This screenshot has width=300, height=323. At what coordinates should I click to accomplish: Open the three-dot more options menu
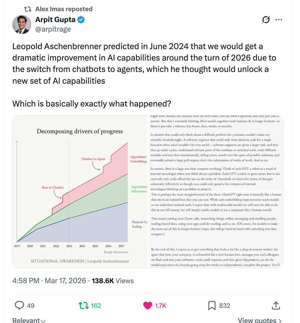coord(279,20)
